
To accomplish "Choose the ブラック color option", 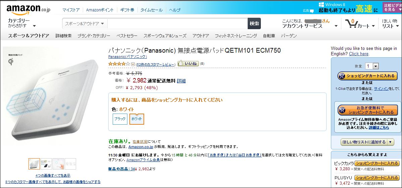I will point(120,119).
